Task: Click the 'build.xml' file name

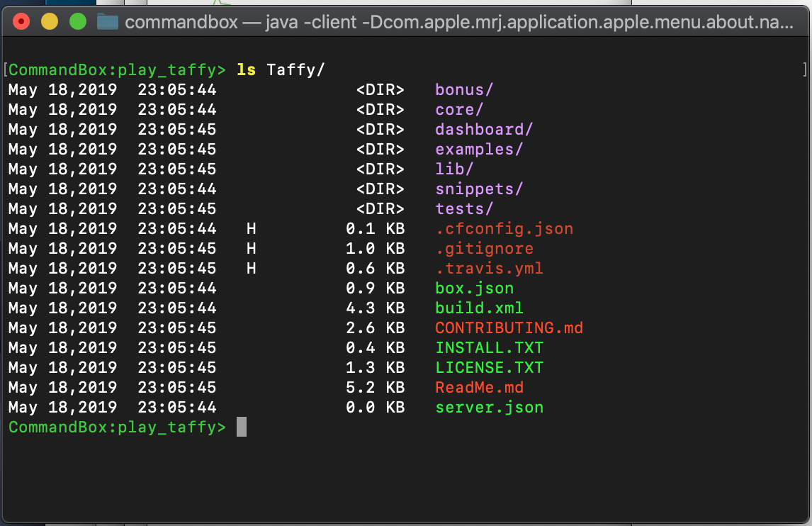Action: coord(480,308)
